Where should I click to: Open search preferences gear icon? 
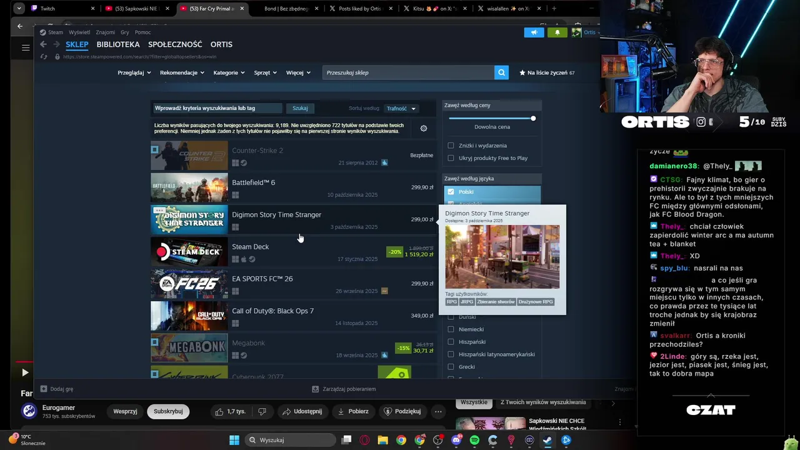point(424,128)
